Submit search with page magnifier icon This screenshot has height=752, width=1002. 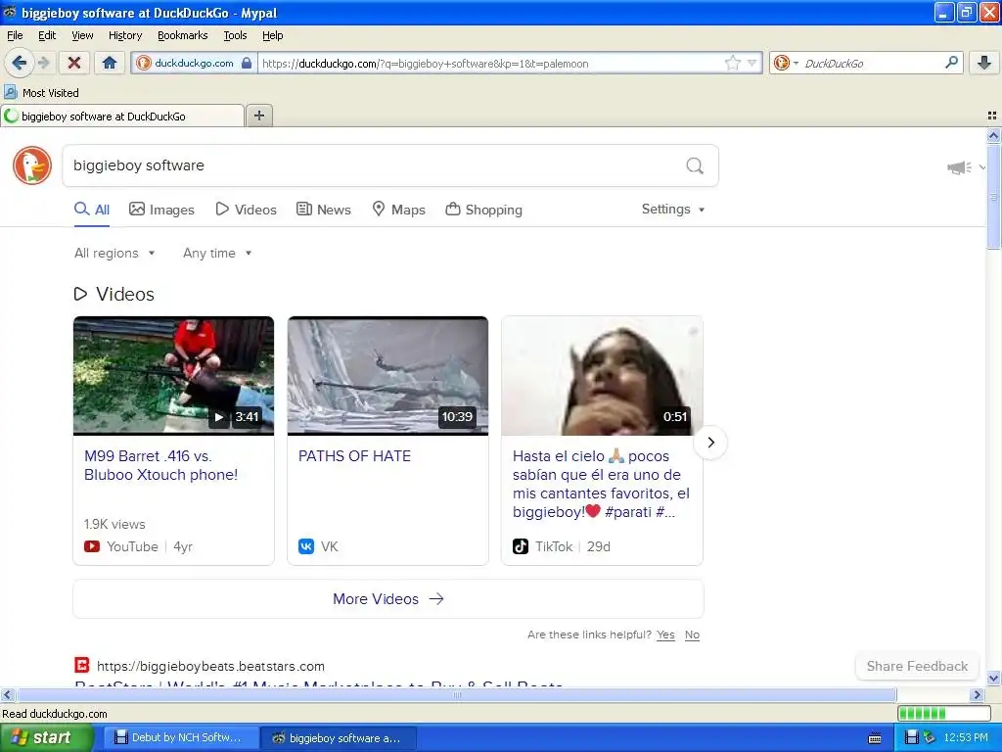coord(695,165)
